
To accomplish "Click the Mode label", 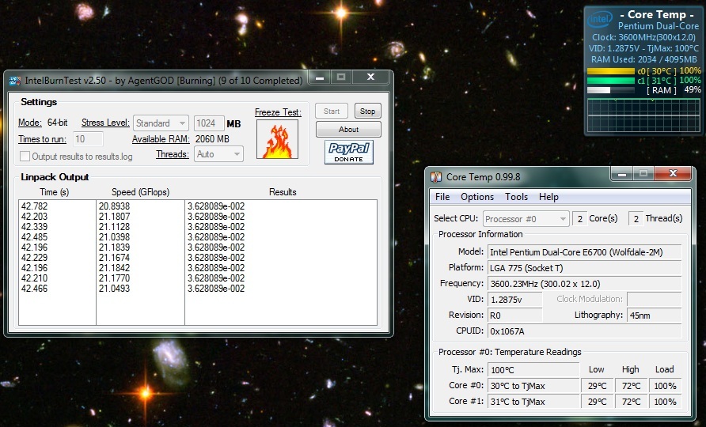I will [x=30, y=123].
